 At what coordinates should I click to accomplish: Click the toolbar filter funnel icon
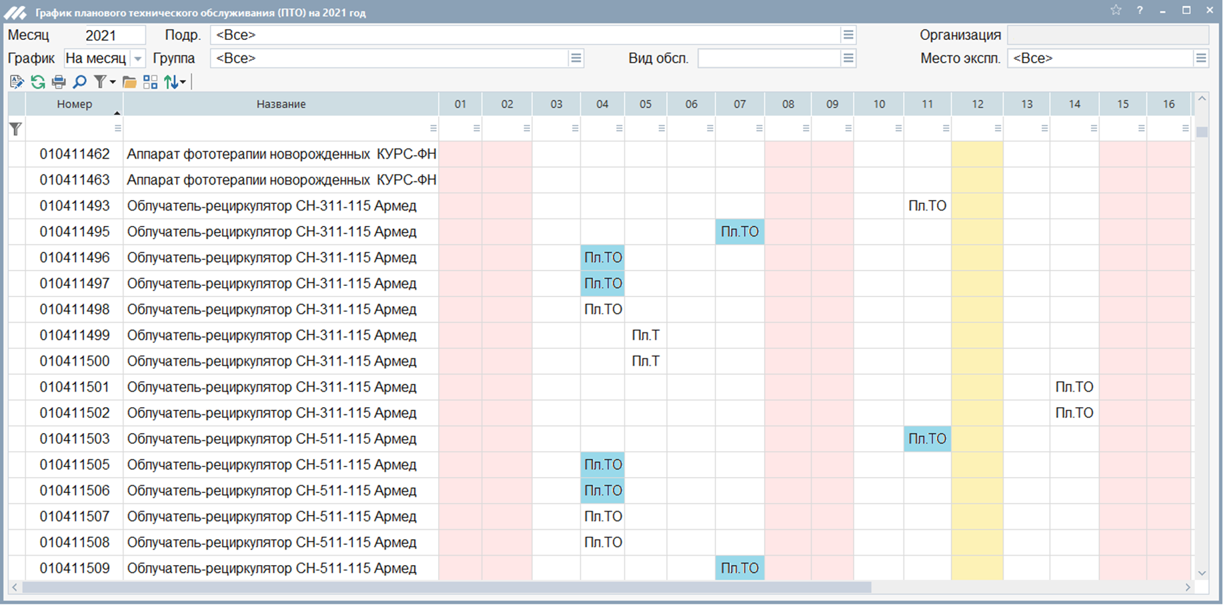pos(100,82)
